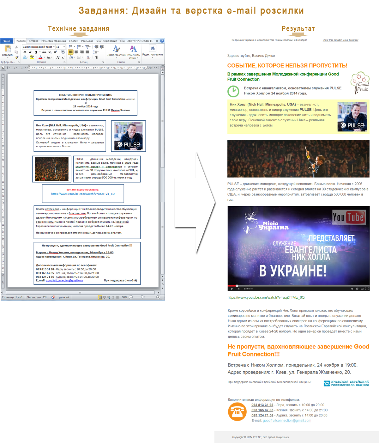Screen dimensions: 379x443
Task: Click the zoom in plus button
Action: 158,297
